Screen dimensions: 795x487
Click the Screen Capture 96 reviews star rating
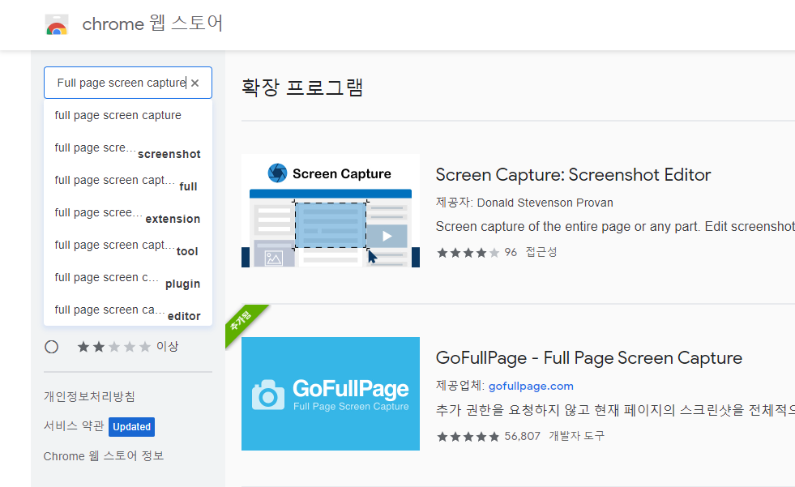468,252
